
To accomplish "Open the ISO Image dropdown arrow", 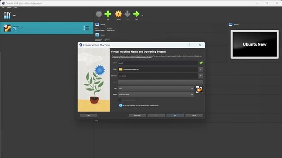I will 200,76.
